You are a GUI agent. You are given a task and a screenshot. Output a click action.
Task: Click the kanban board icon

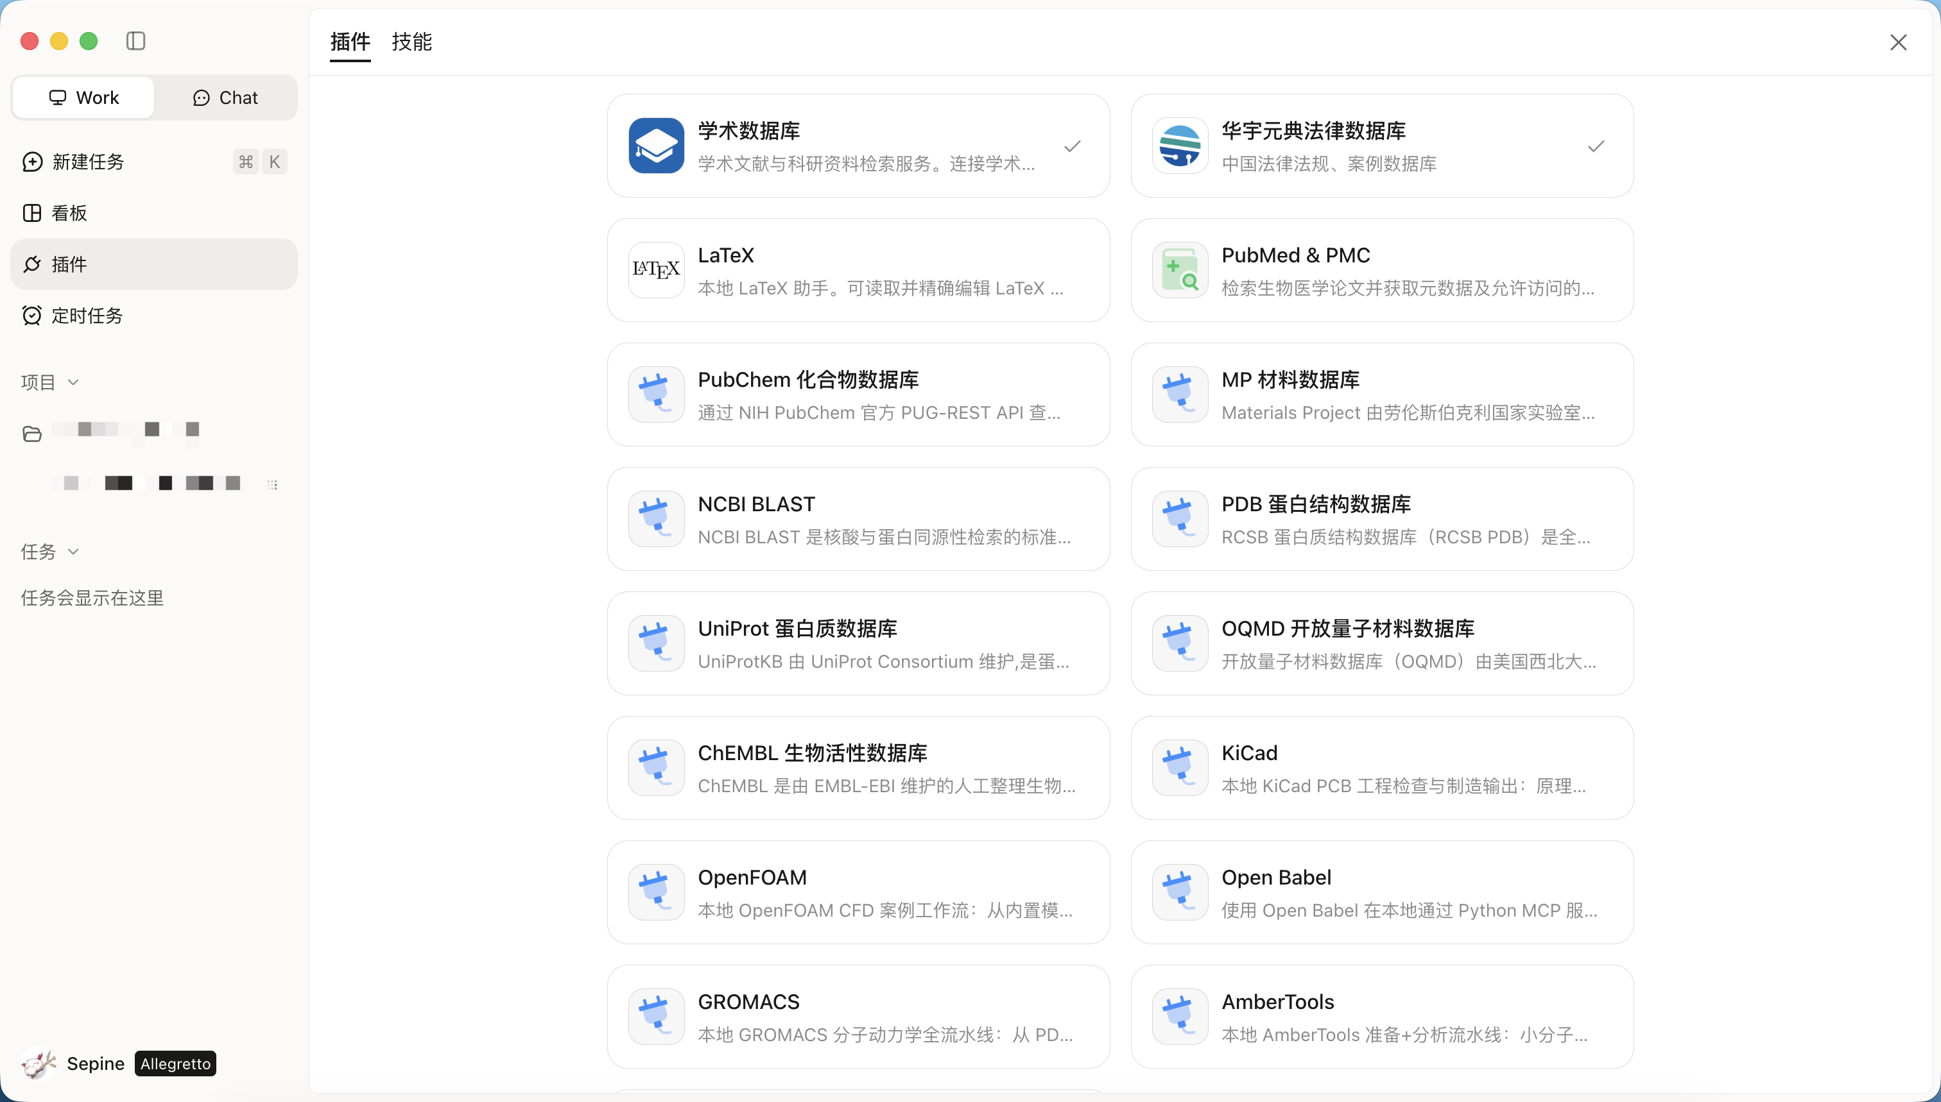coord(32,214)
